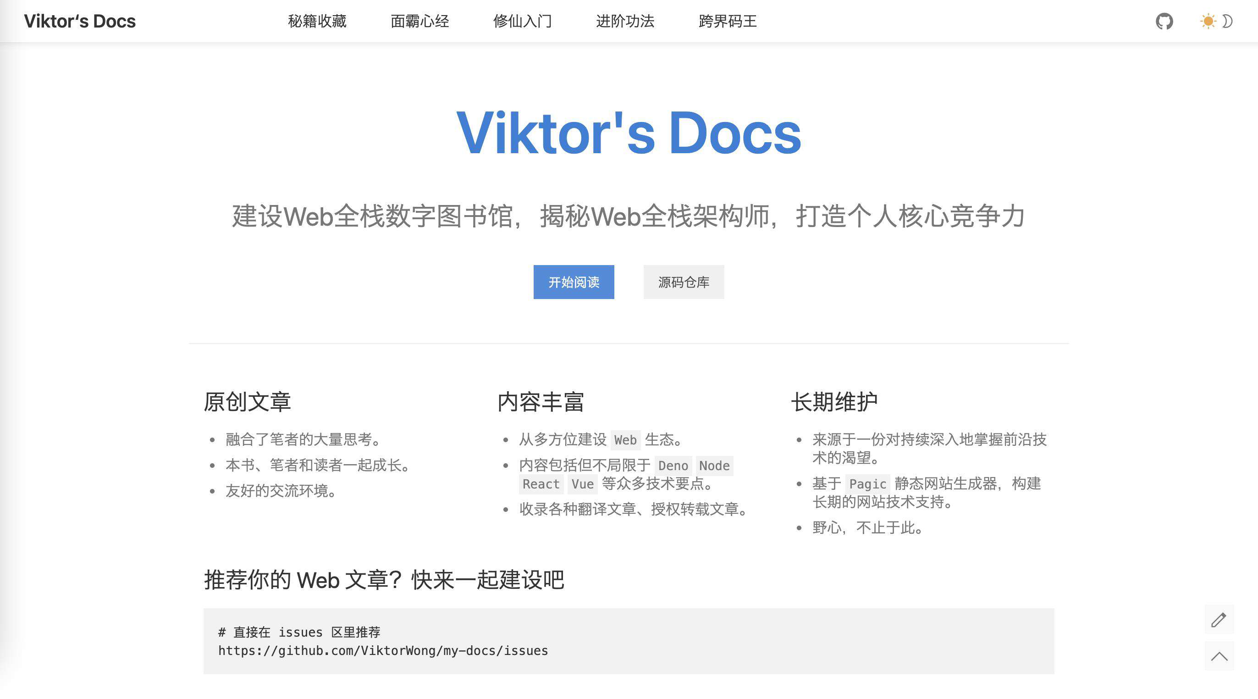Click the Deno code tag
Viewport: 1258px width, 699px height.
[673, 466]
